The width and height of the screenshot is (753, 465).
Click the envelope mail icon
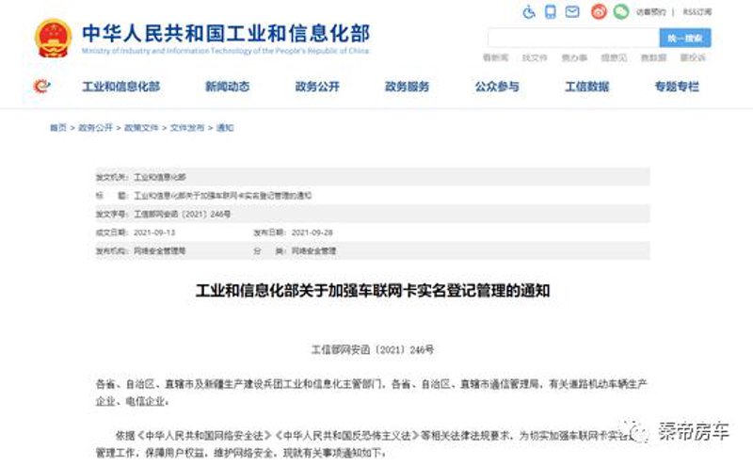572,11
